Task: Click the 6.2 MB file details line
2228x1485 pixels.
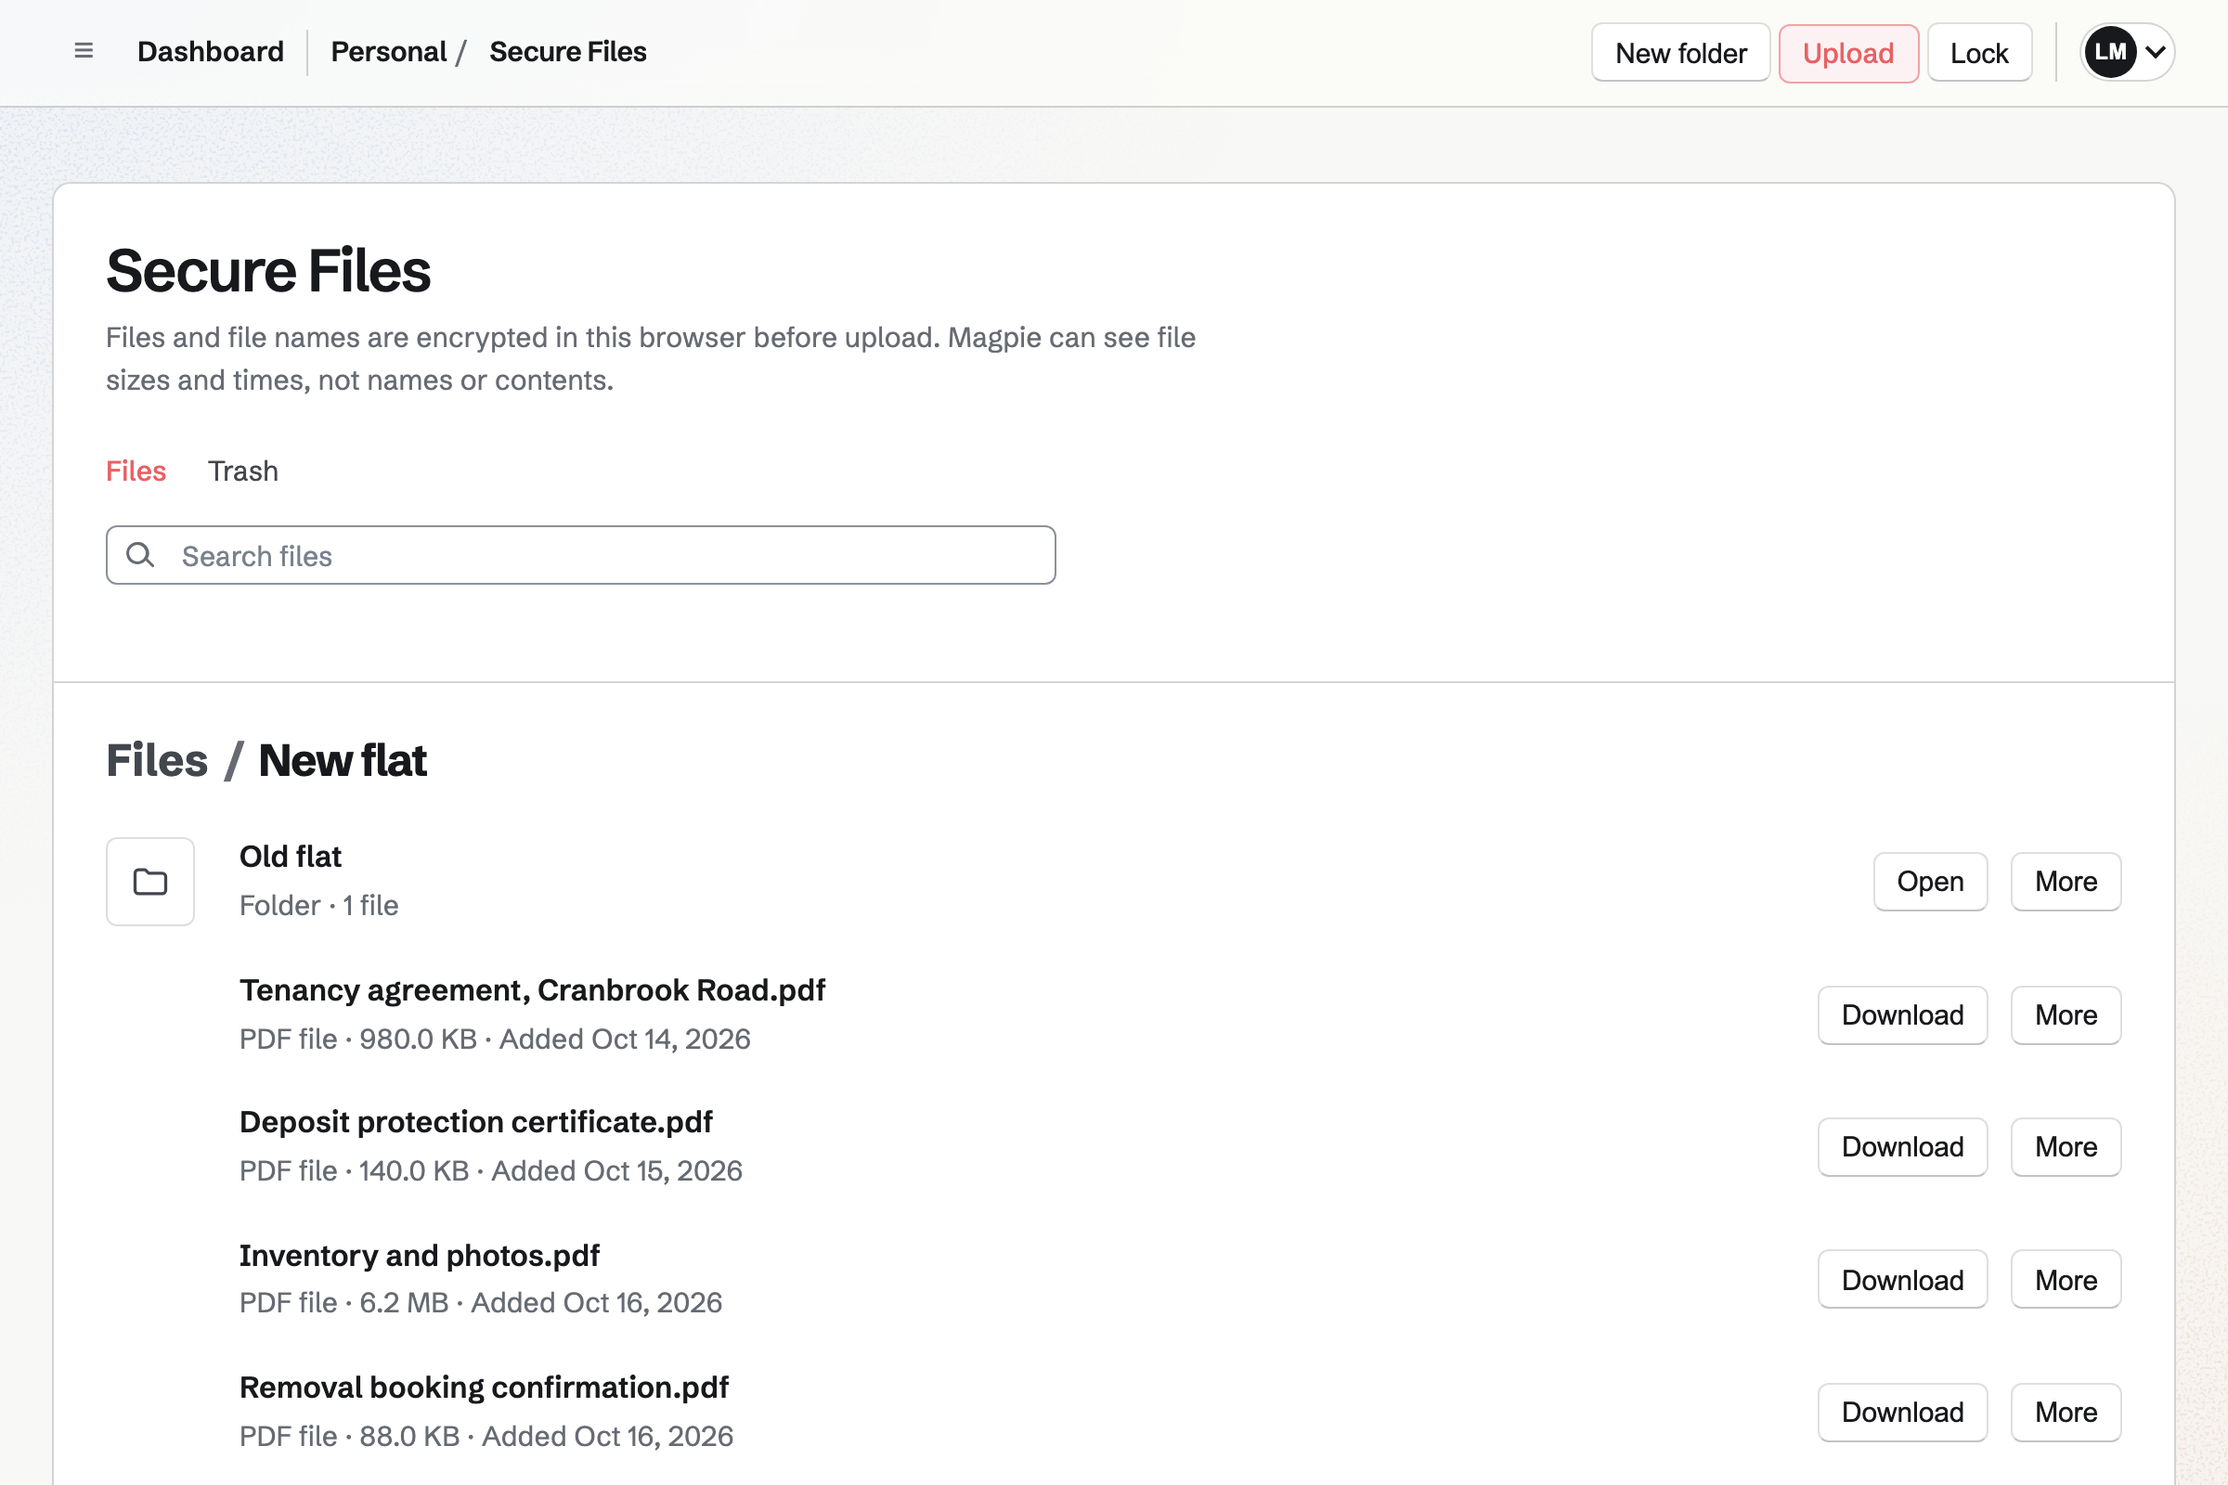Action: click(480, 1302)
